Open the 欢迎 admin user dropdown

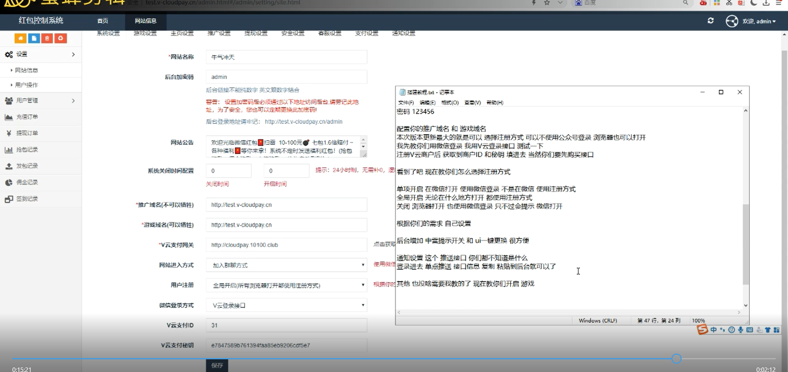[x=759, y=21]
